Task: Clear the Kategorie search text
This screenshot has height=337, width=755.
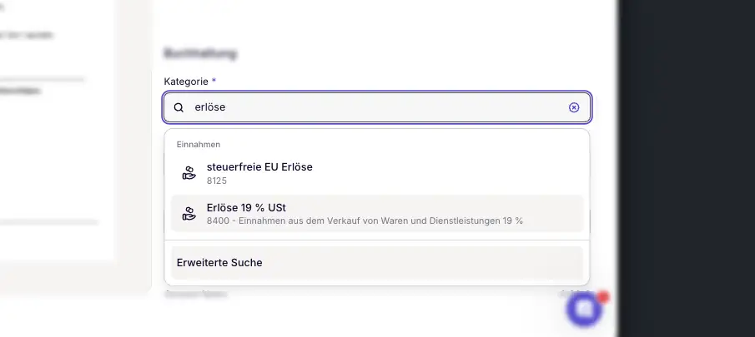Action: pos(574,107)
